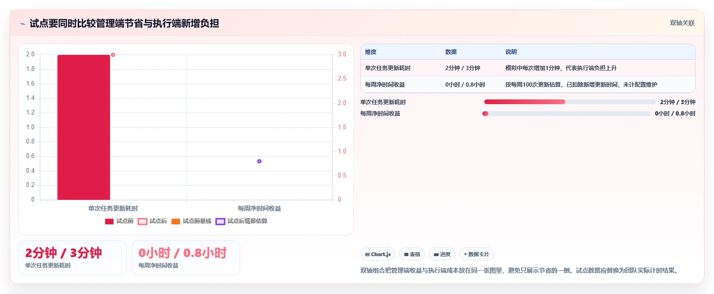
Task: Click the 说明 table column header
Action: [511, 52]
